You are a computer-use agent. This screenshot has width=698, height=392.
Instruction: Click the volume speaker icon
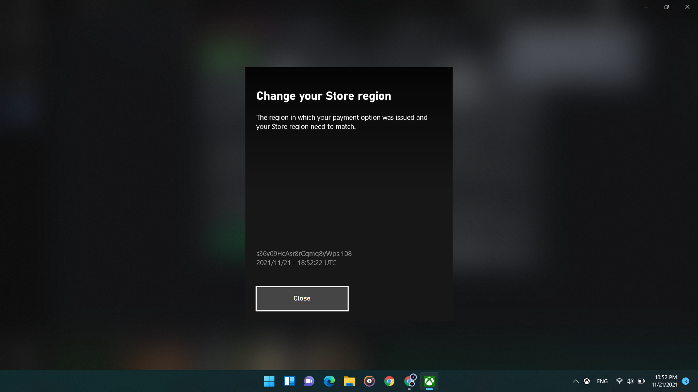pyautogui.click(x=630, y=381)
